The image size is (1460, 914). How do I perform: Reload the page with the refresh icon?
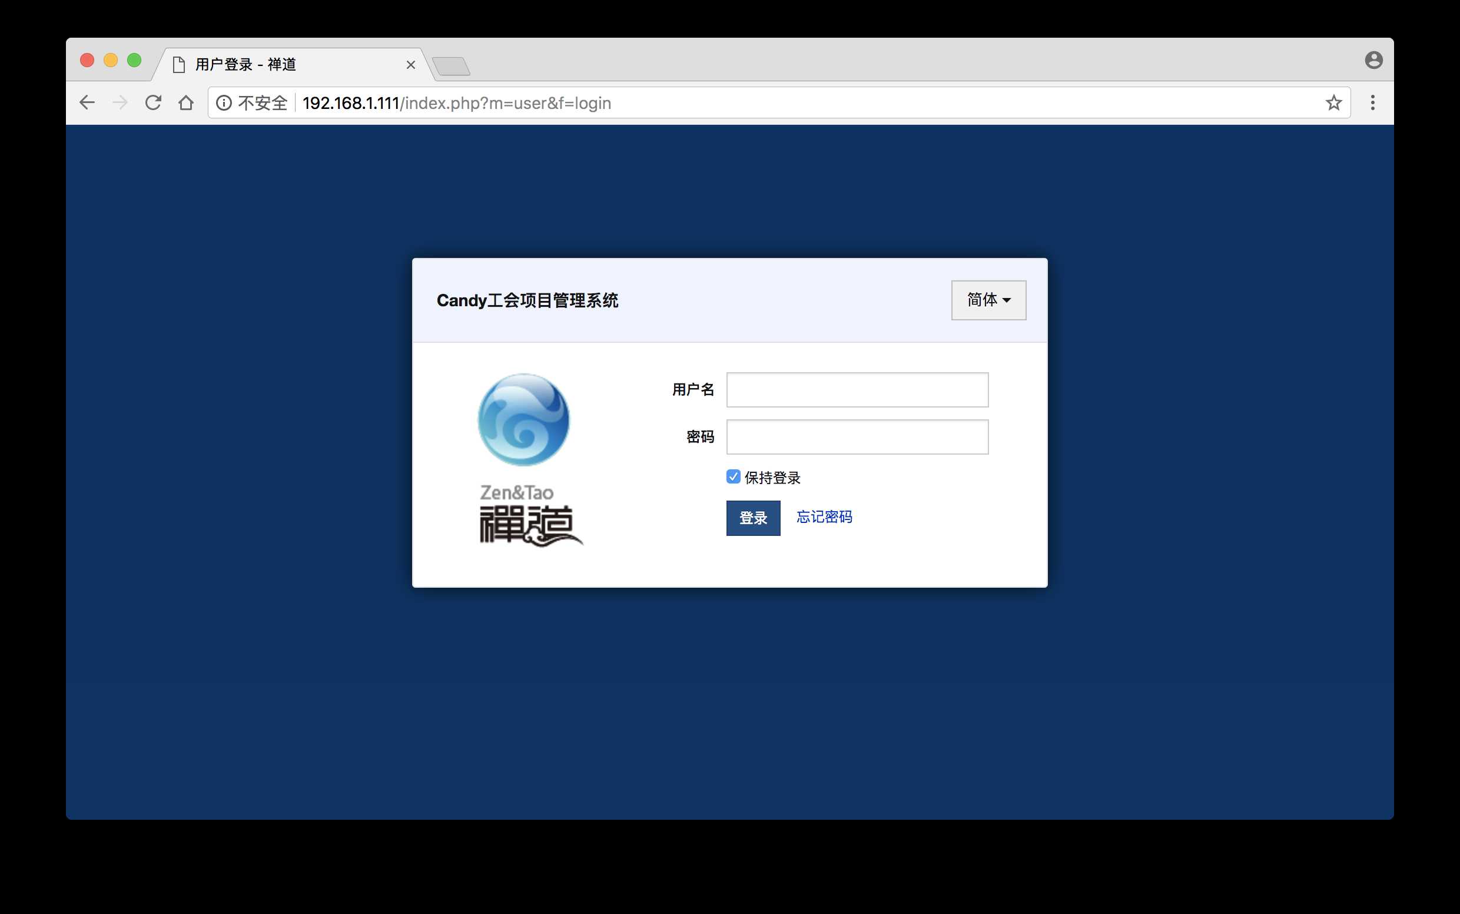pos(153,102)
